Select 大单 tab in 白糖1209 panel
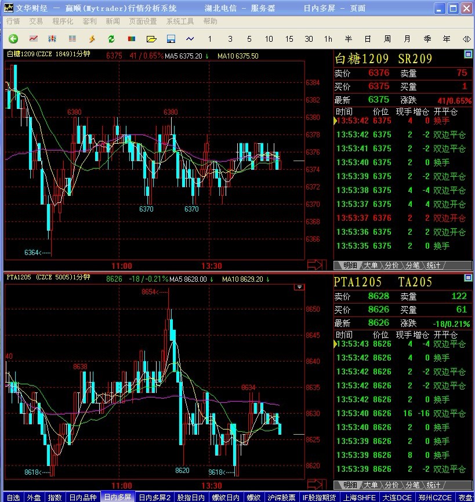 [371, 265]
